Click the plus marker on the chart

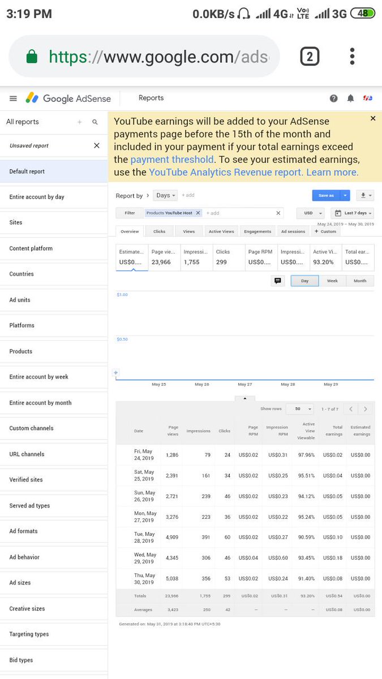click(116, 372)
